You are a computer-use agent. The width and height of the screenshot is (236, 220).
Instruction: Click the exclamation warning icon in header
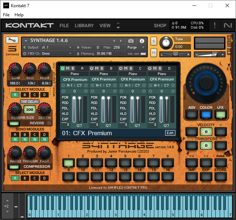[215, 25]
